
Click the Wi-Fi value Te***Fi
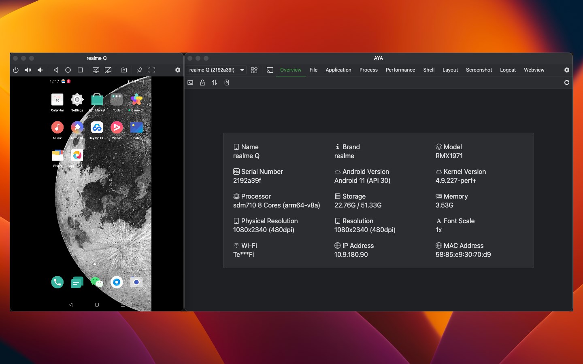coord(243,254)
